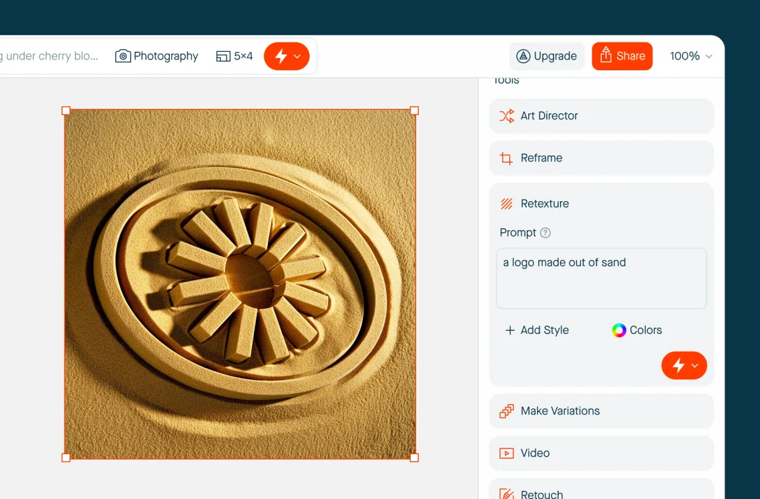Image resolution: width=760 pixels, height=499 pixels.
Task: Expand the top toolbar generate button options
Action: [x=298, y=56]
